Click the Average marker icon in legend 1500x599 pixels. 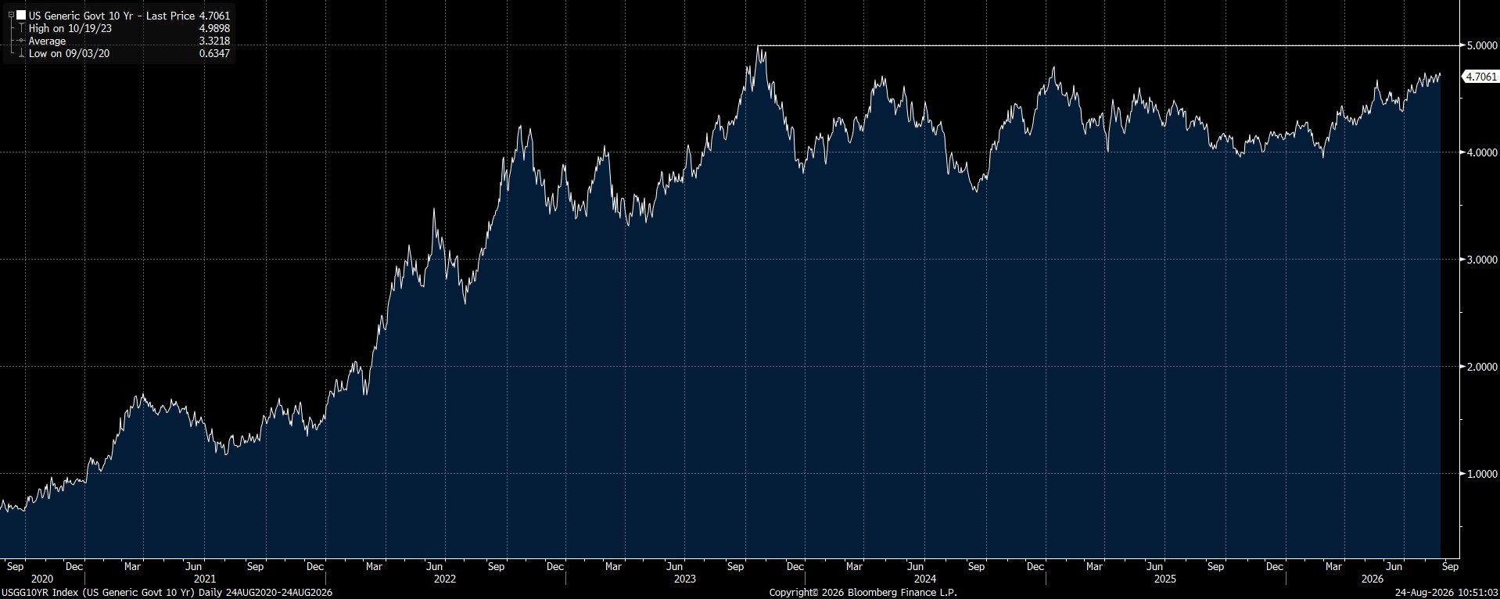(21, 41)
